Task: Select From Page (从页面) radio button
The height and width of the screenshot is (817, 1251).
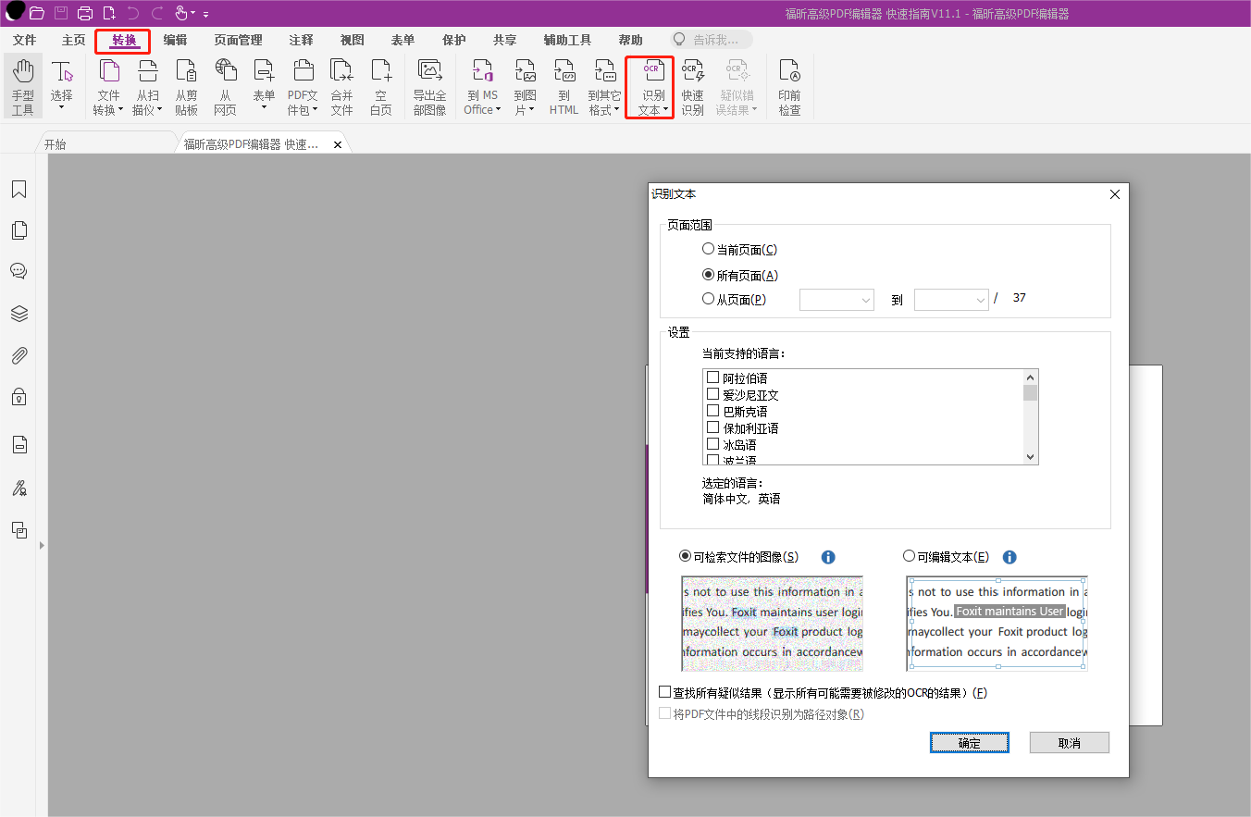Action: [709, 299]
